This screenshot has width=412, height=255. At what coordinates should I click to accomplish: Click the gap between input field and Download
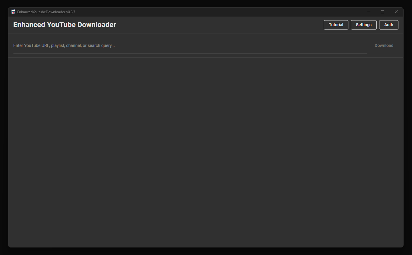click(x=370, y=46)
